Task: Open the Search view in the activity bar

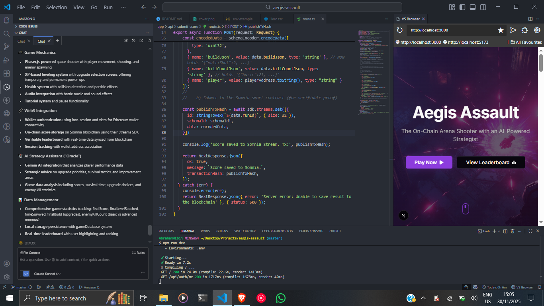Action: pos(6,33)
